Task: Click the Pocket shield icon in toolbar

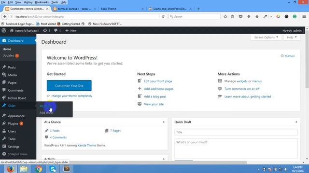Action: 240,17
